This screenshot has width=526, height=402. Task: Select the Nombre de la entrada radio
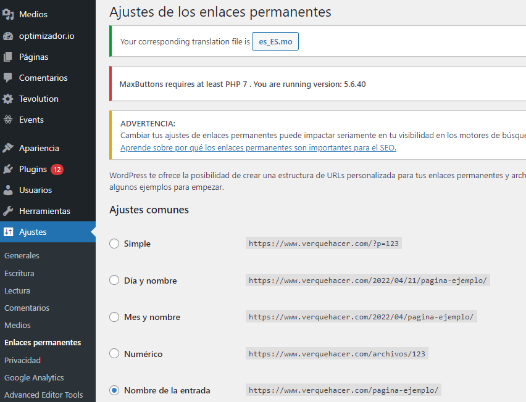[114, 390]
